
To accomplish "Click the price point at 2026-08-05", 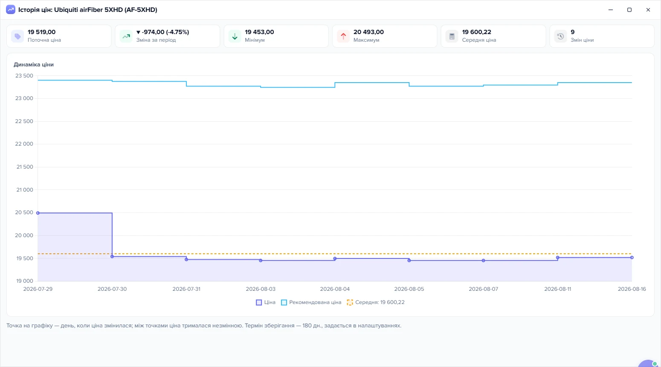I will point(409,261).
